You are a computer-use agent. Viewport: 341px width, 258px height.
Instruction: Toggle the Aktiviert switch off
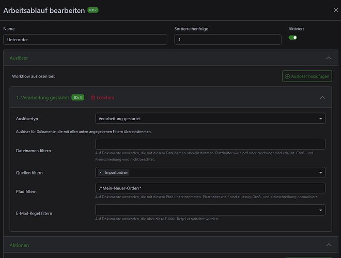click(293, 38)
